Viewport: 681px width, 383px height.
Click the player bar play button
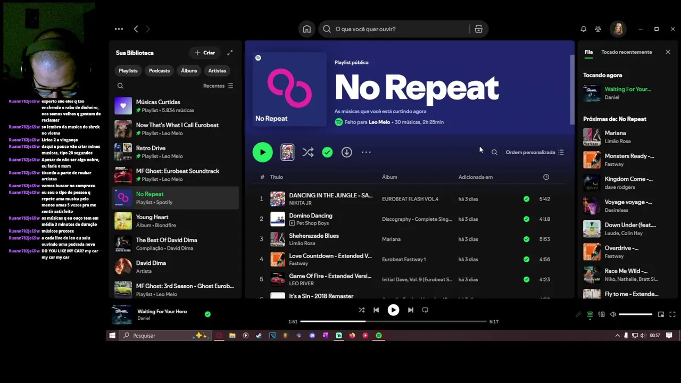393,310
